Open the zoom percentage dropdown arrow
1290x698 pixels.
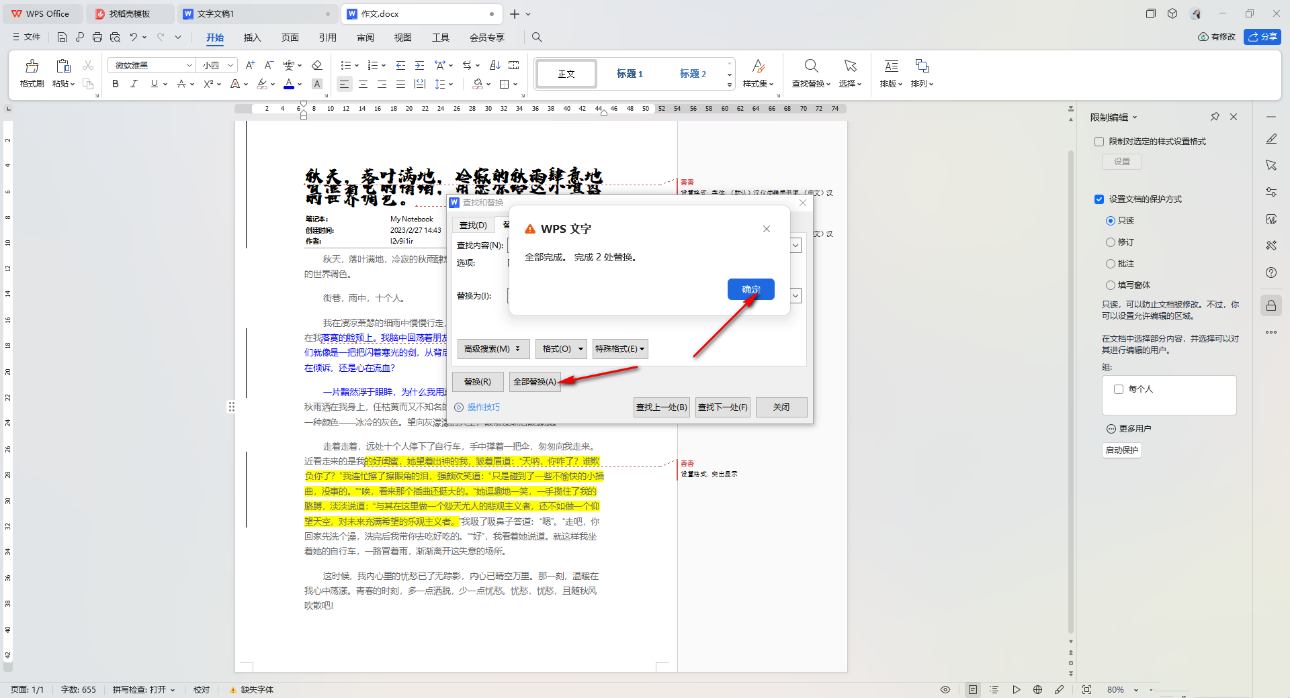[x=1136, y=690]
